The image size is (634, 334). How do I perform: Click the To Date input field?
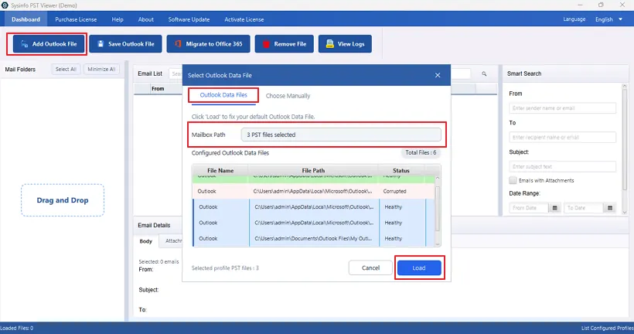pos(584,208)
